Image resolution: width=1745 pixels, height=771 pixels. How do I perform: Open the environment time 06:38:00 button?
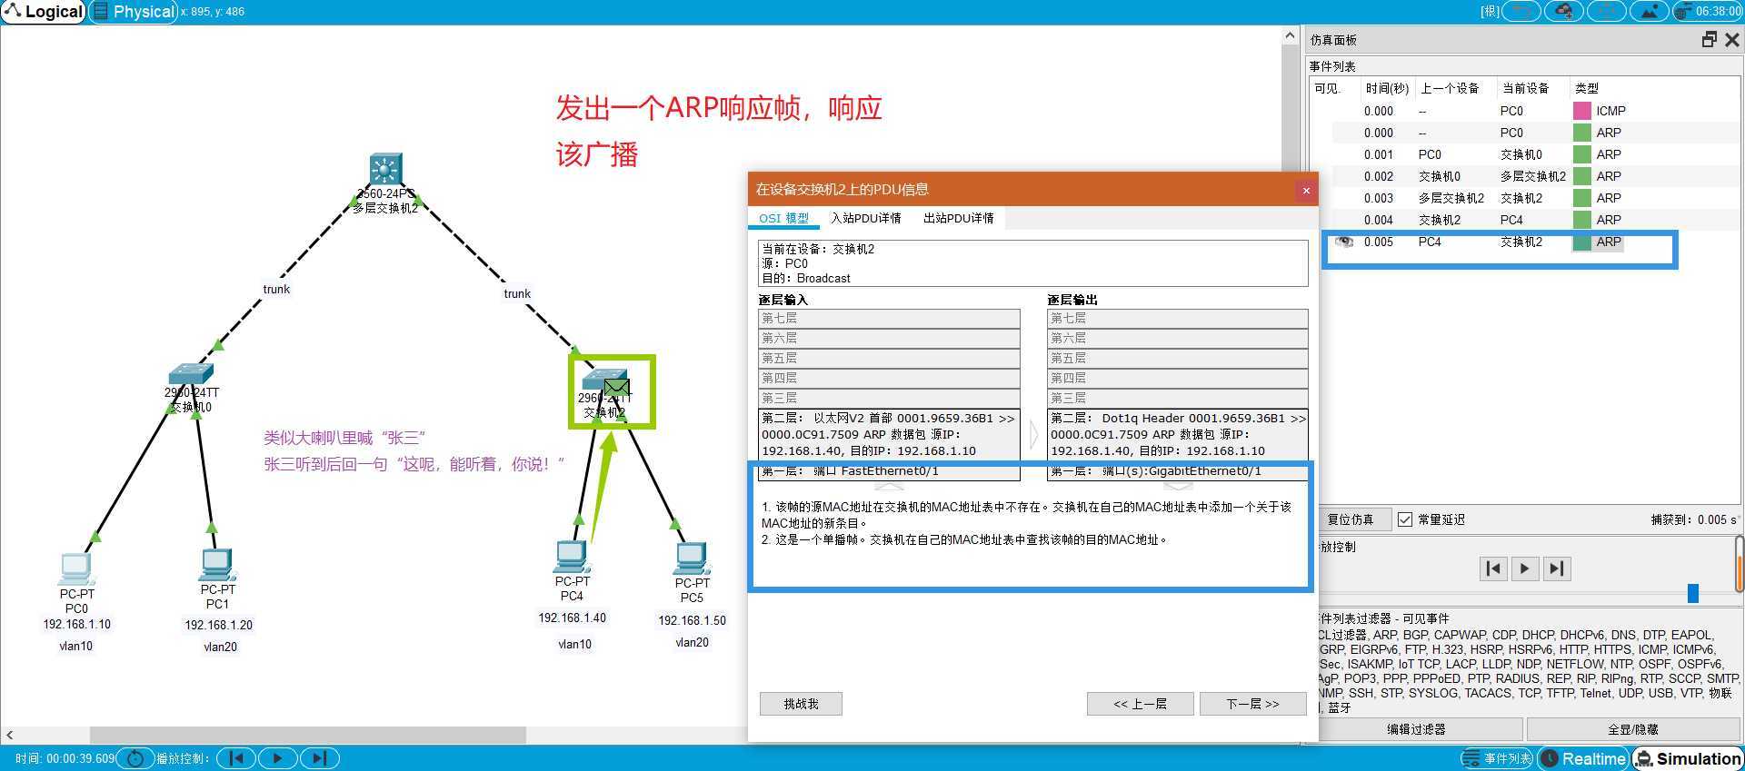click(1708, 11)
